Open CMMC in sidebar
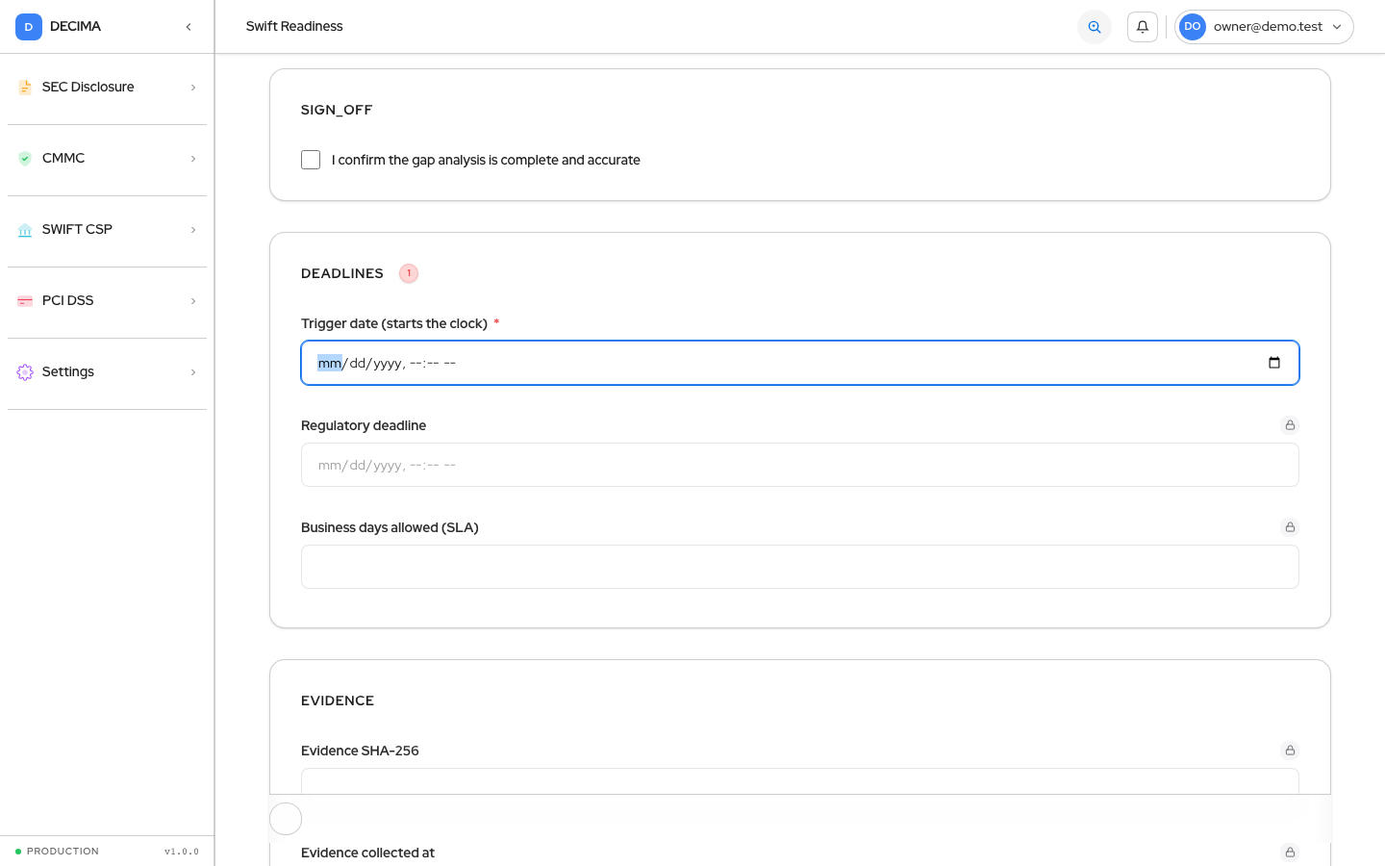Screen dimensions: 1385x866 point(108,159)
